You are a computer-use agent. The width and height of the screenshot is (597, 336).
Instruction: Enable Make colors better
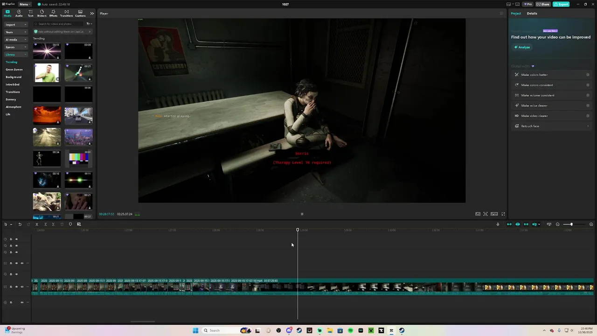point(588,75)
